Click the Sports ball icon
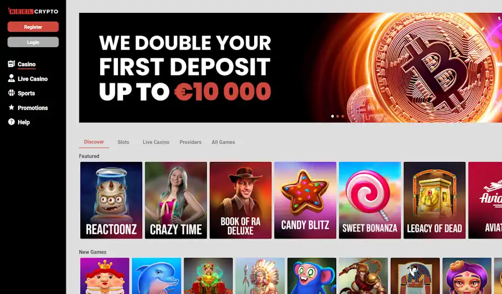 pos(11,93)
